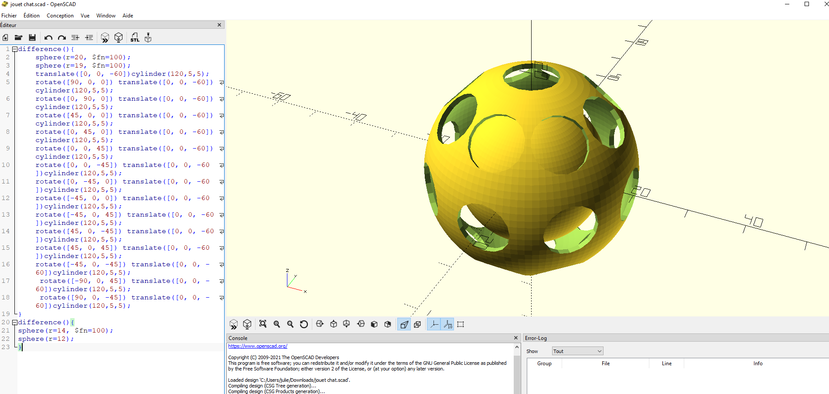Run Render from the editor toolbar
This screenshot has height=394, width=829.
tap(119, 37)
